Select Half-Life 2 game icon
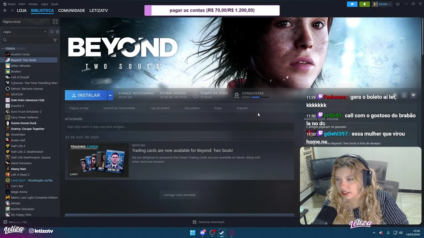Screen dimensions: 424x238 [x=8, y=146]
